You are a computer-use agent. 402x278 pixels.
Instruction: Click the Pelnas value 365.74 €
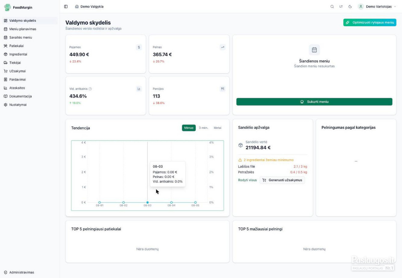162,54
